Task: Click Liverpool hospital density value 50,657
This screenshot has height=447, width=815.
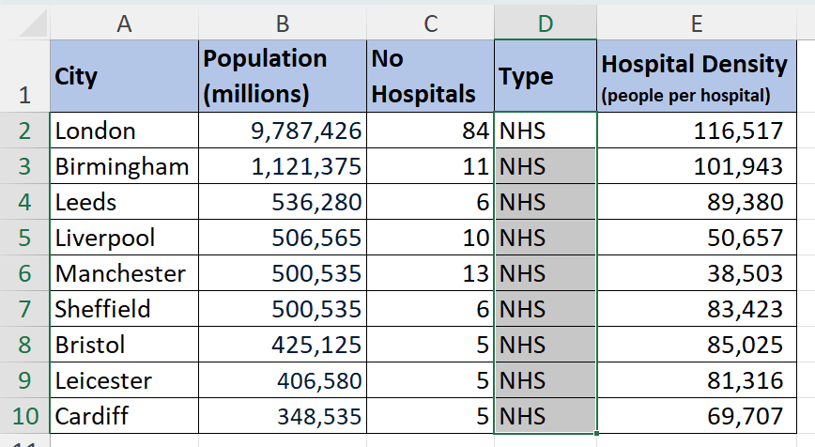Action: 697,239
